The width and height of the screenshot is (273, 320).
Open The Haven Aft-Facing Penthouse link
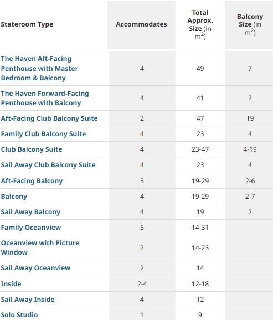click(39, 68)
